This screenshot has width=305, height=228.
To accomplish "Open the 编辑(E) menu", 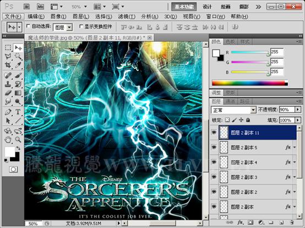I will 36,16.
